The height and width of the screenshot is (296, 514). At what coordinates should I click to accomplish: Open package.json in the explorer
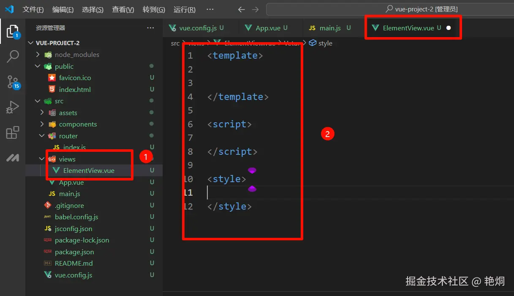(74, 252)
